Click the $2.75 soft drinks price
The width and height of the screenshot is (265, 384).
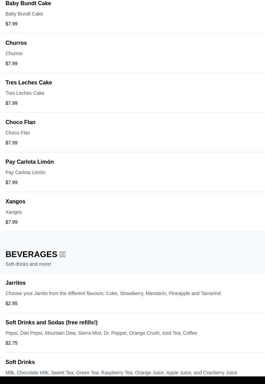point(11,343)
